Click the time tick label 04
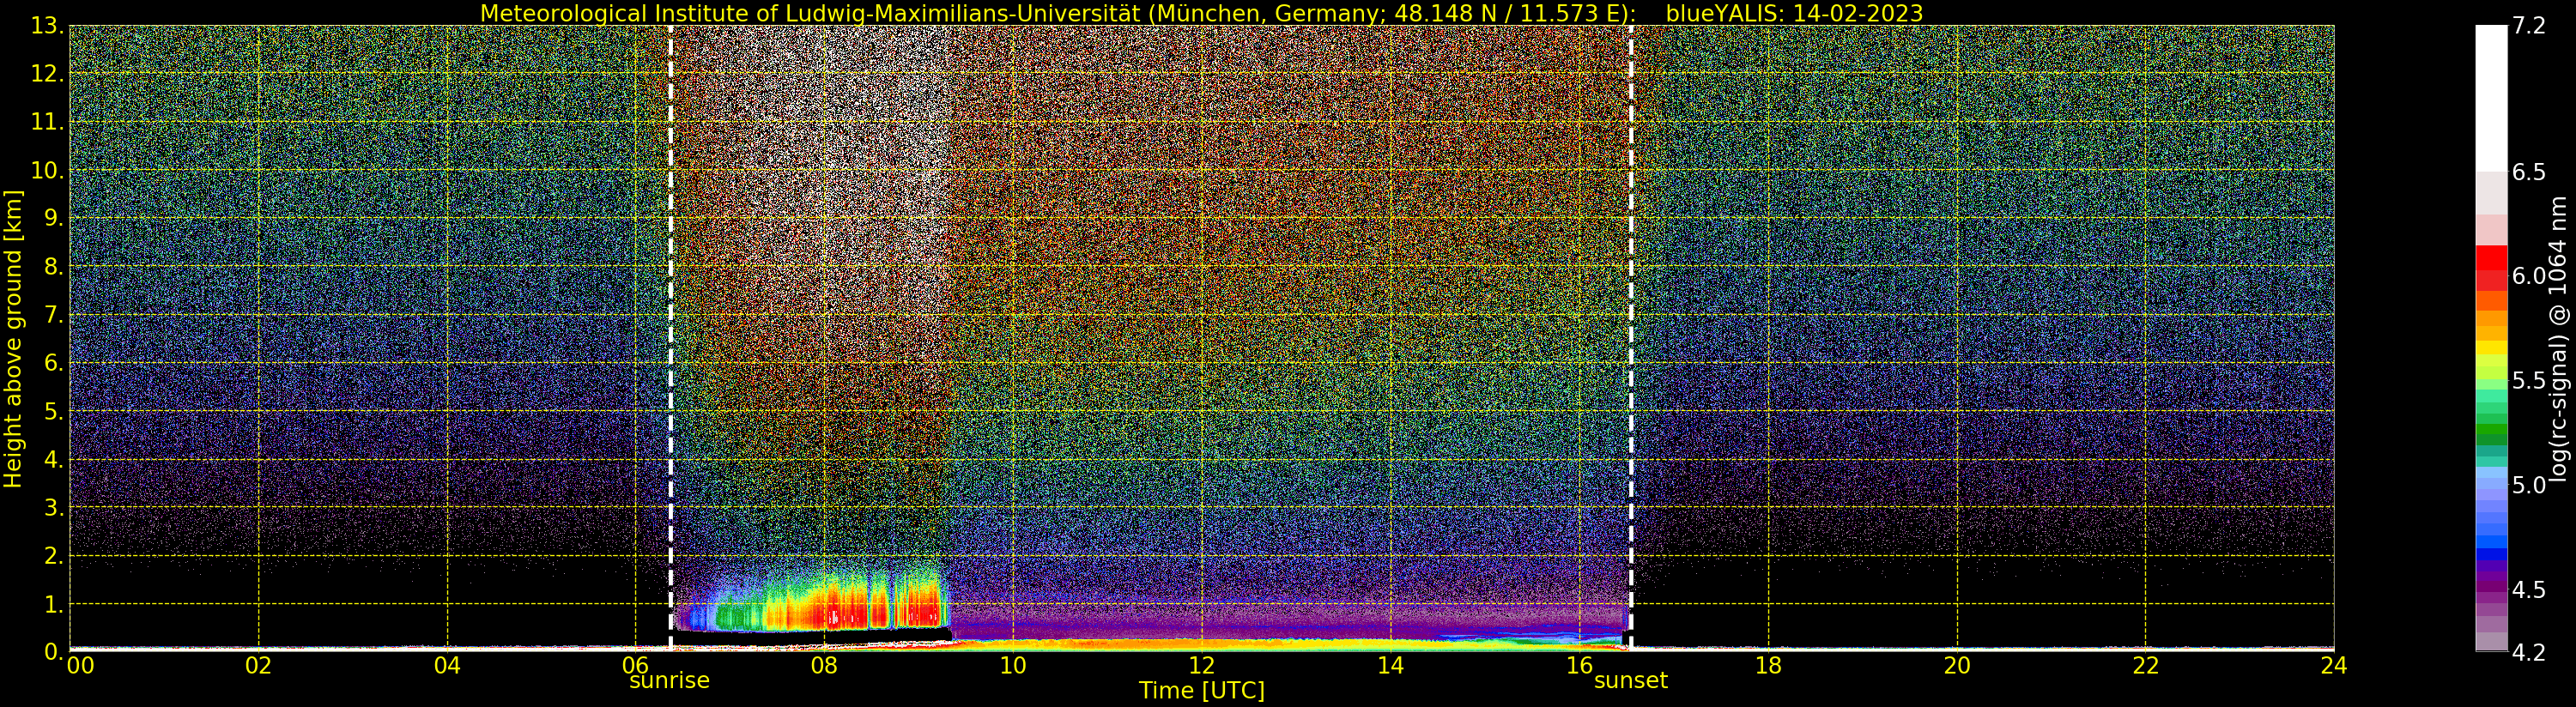This screenshot has height=707, width=2576. tap(447, 665)
